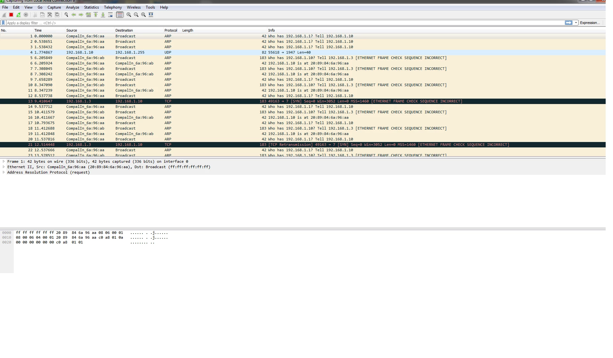The height and width of the screenshot is (358, 613).
Task: Open the Go menu
Action: pyautogui.click(x=40, y=7)
